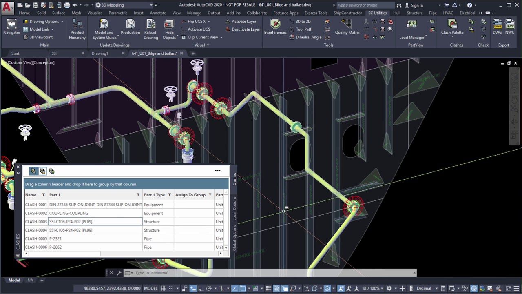Toggle MODEL space button

coord(150,288)
